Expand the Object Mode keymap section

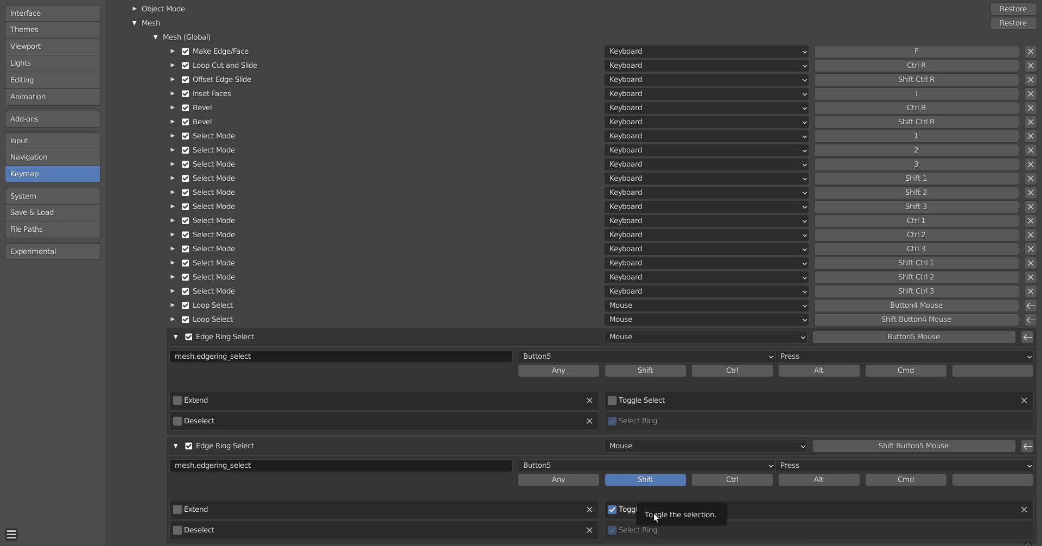click(x=135, y=9)
